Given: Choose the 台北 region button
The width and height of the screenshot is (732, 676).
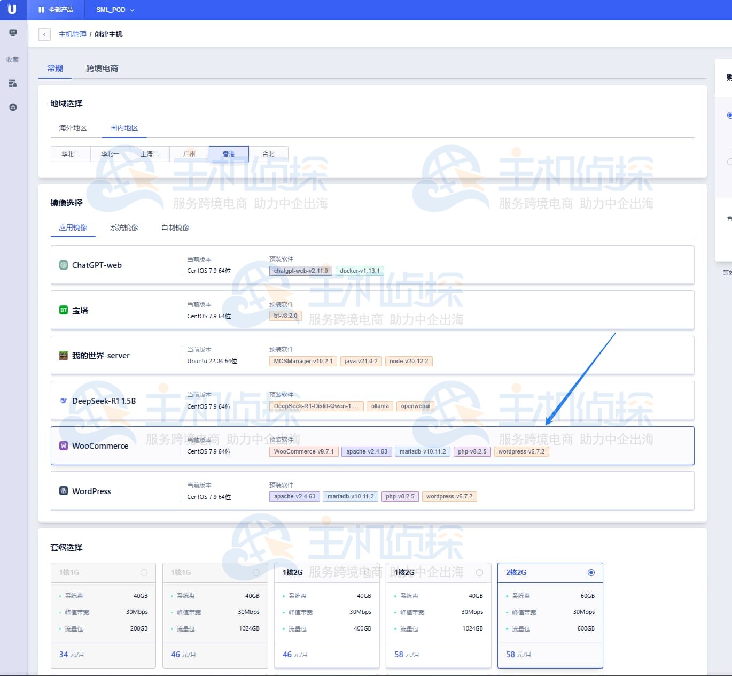Looking at the screenshot, I should click(268, 154).
